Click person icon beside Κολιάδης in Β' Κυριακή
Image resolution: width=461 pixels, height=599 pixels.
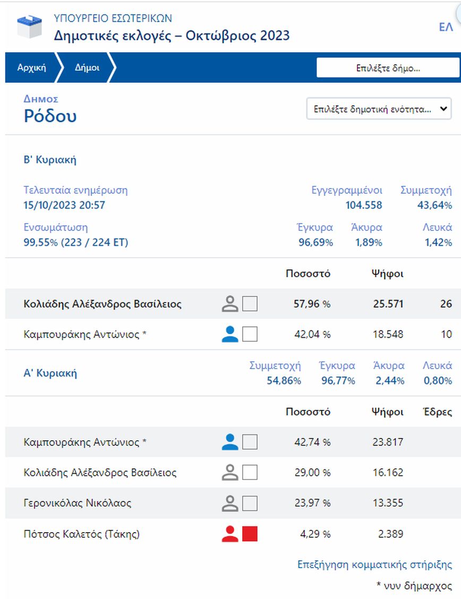pyautogui.click(x=229, y=304)
